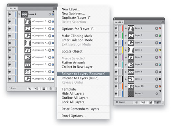Select the G thumbnail of Layer 4

point(131,43)
